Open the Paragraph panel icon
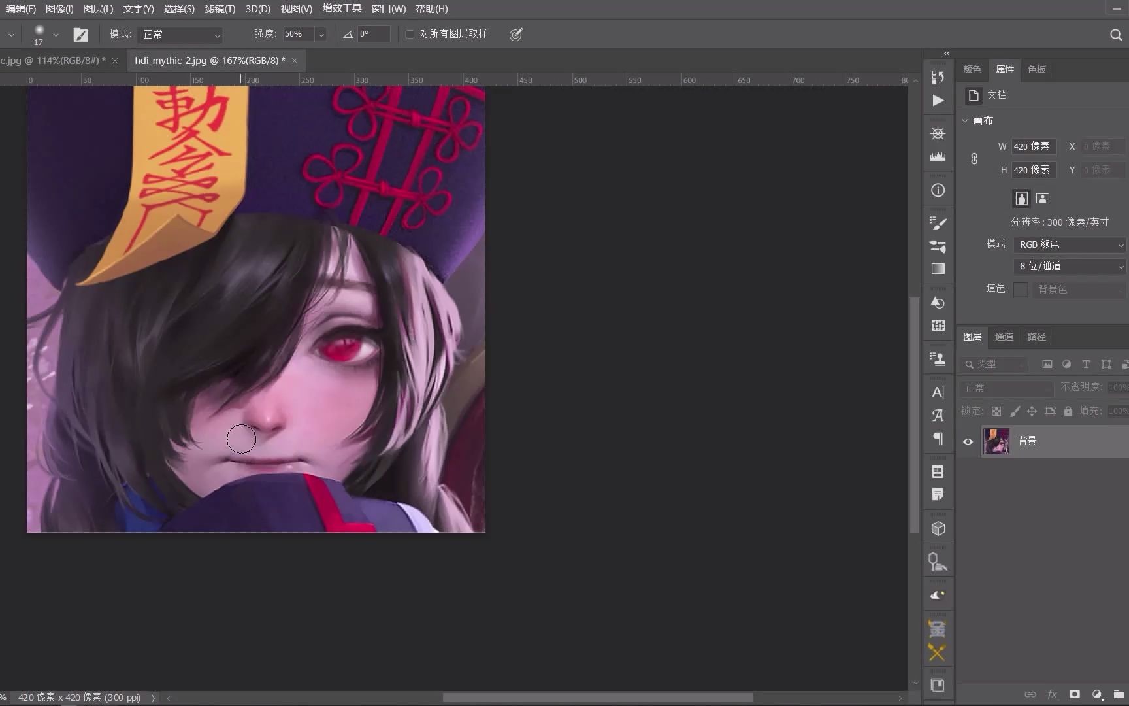 pyautogui.click(x=938, y=438)
